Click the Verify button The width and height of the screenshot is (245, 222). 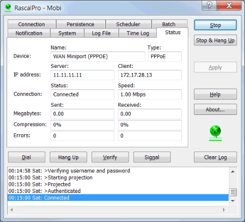[x=110, y=157]
